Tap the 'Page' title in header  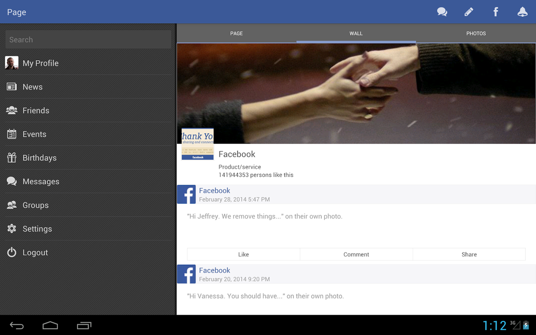tap(17, 12)
